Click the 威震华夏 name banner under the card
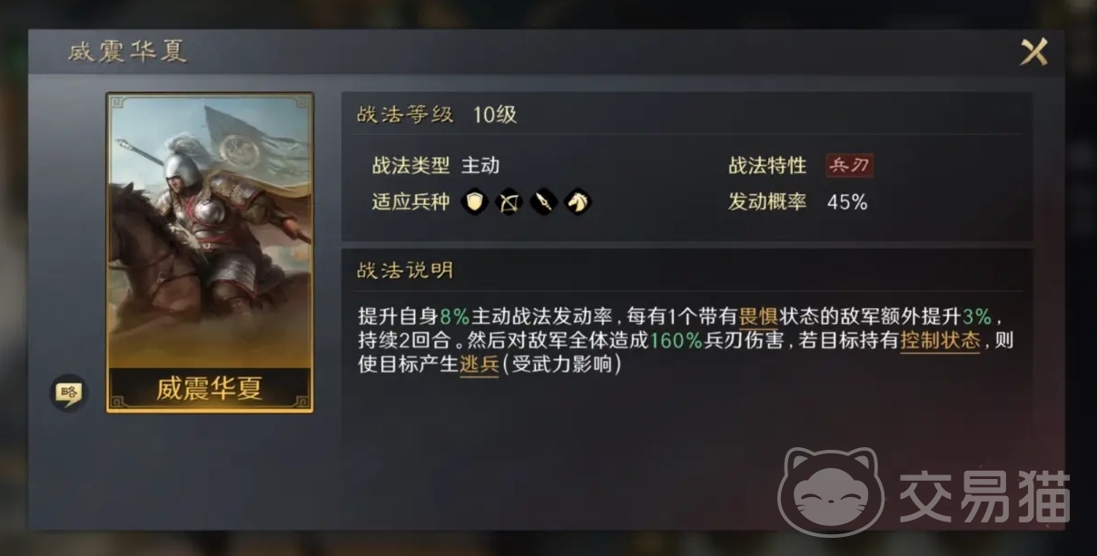The width and height of the screenshot is (1097, 556). point(210,389)
